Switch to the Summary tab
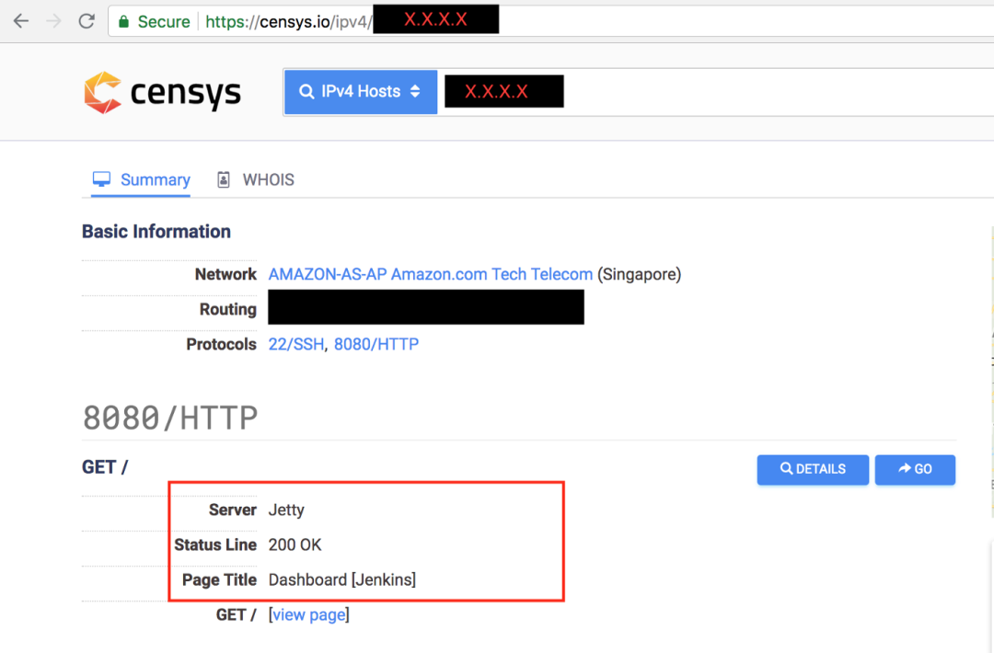The height and width of the screenshot is (653, 994). [x=141, y=180]
